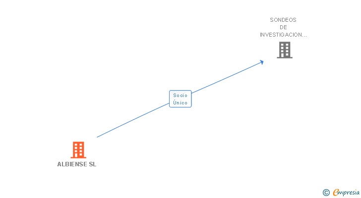Click the 'Socio Único' relationship box
The height and width of the screenshot is (198, 361).
(180, 99)
